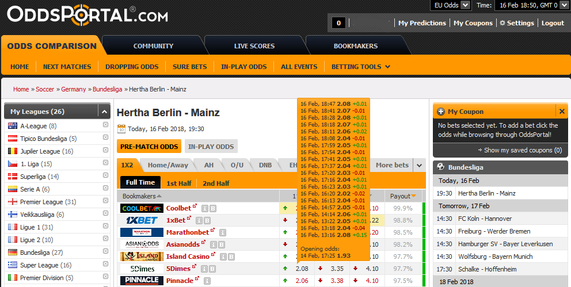The width and height of the screenshot is (571, 287).
Task: Click the Coolbet logo image
Action: pyautogui.click(x=142, y=208)
